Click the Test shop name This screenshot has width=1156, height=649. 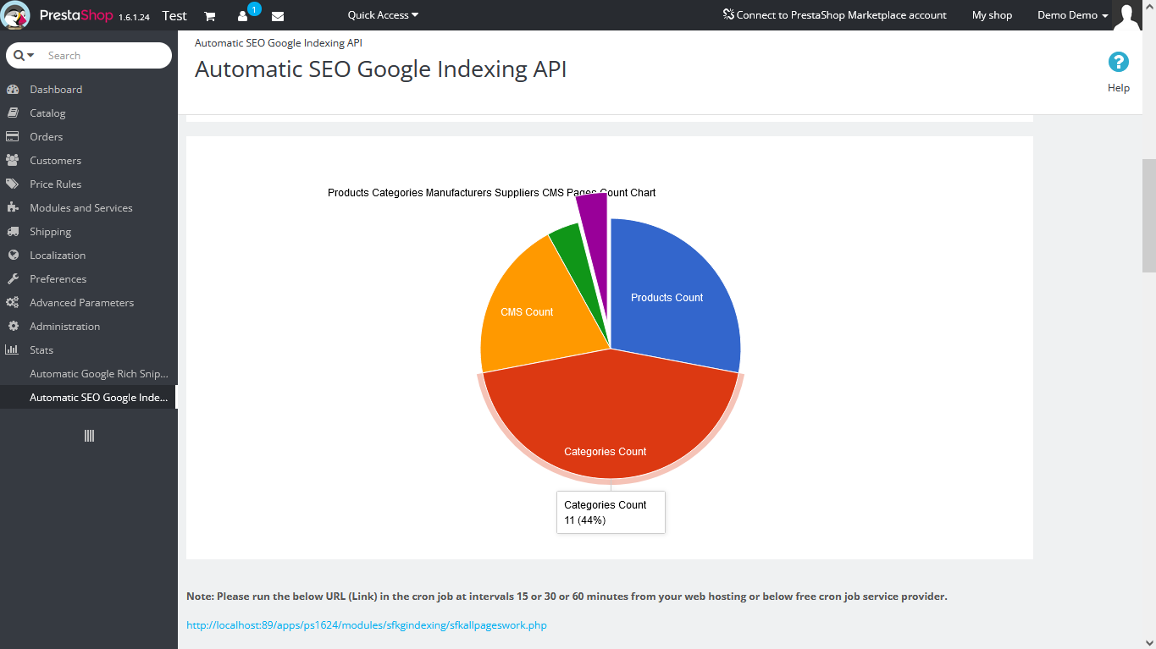[174, 15]
